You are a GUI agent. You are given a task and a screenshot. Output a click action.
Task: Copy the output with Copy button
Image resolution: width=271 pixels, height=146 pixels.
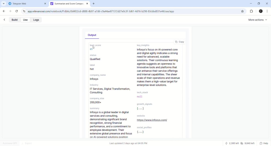pyautogui.click(x=180, y=42)
